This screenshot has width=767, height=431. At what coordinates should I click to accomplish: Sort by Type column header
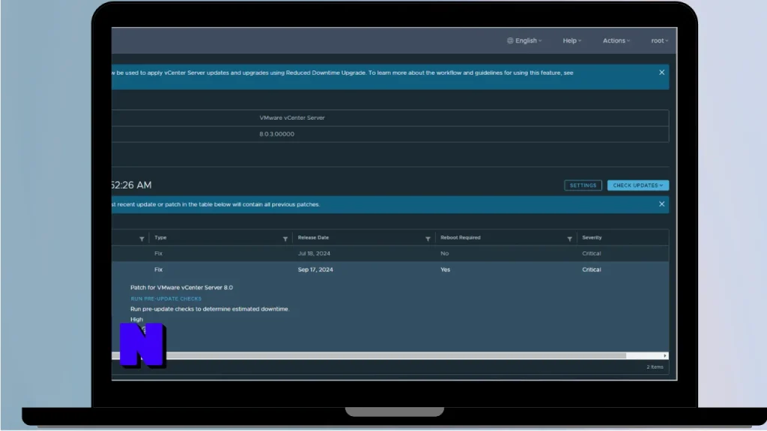click(160, 237)
